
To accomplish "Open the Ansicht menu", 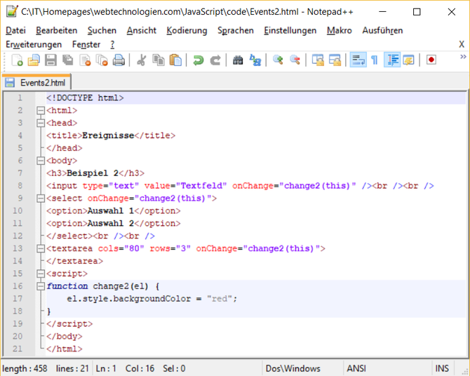I will coord(142,31).
